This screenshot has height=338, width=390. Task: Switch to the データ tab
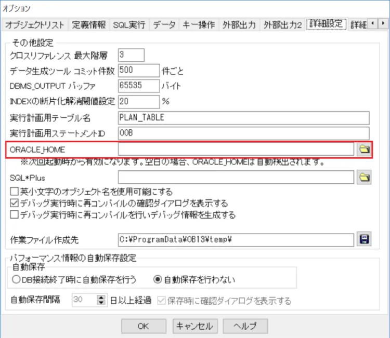point(164,25)
